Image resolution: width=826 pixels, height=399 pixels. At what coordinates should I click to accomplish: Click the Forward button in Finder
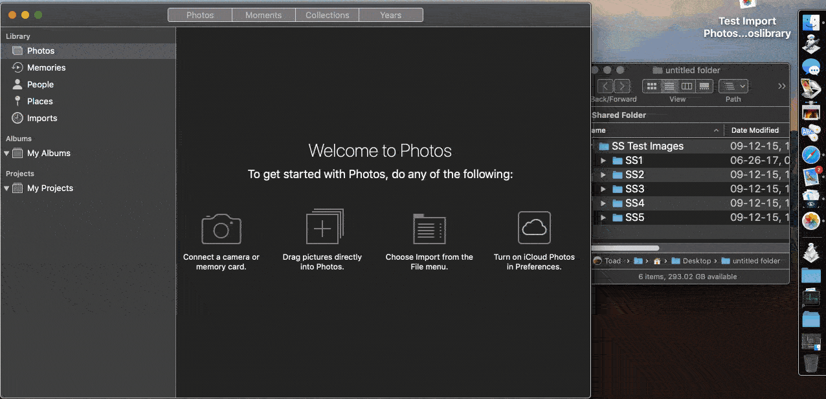(x=621, y=85)
